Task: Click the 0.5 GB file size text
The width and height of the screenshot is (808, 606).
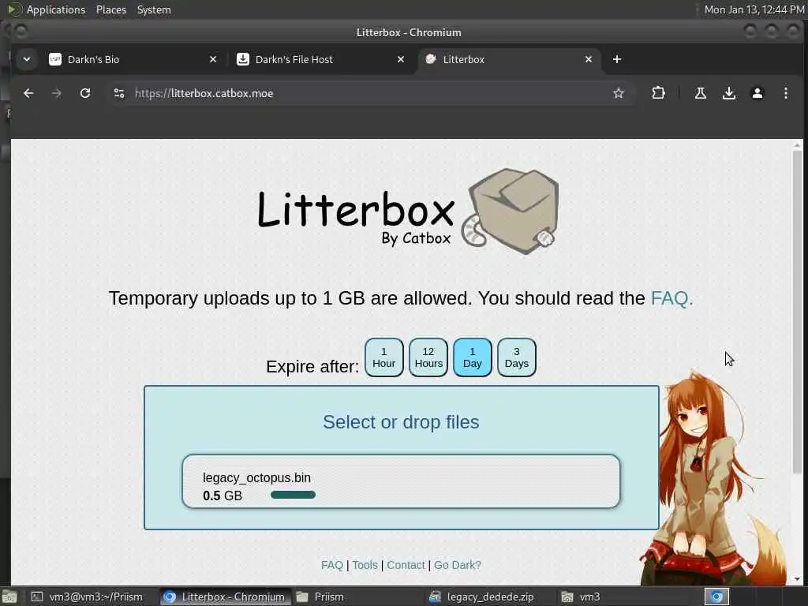Action: click(x=222, y=496)
